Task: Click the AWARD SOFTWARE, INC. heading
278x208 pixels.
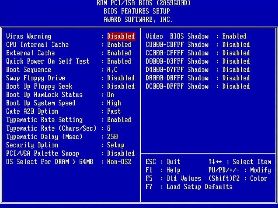Action: [x=138, y=19]
